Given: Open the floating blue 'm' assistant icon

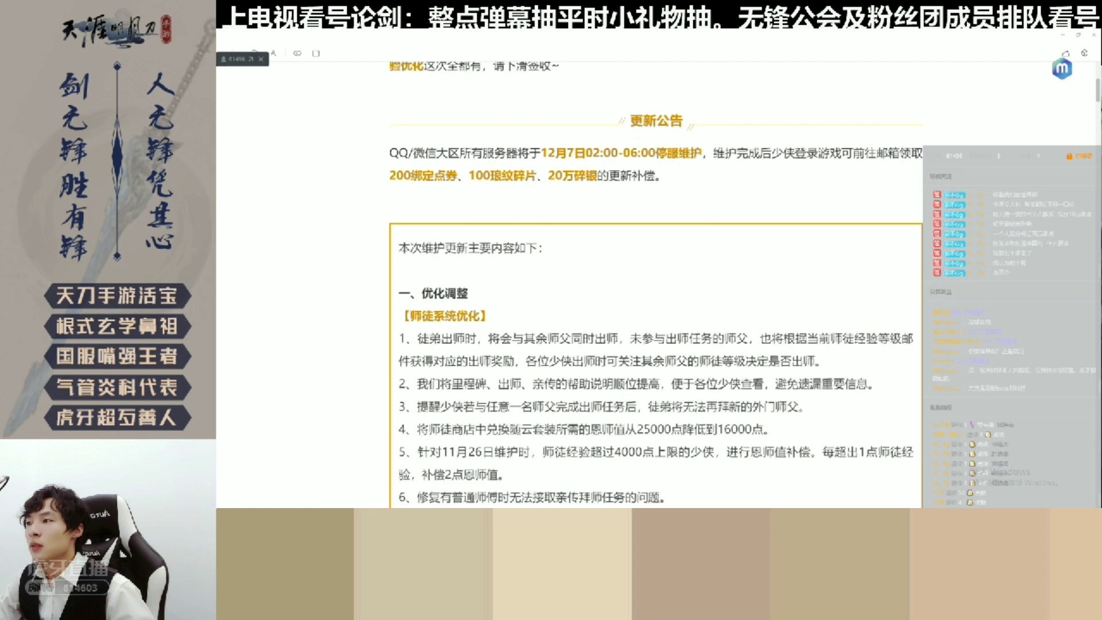Looking at the screenshot, I should [1062, 69].
